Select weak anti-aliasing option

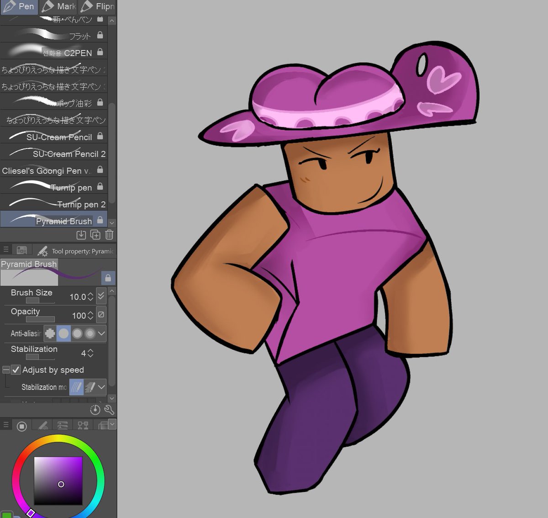[x=64, y=333]
